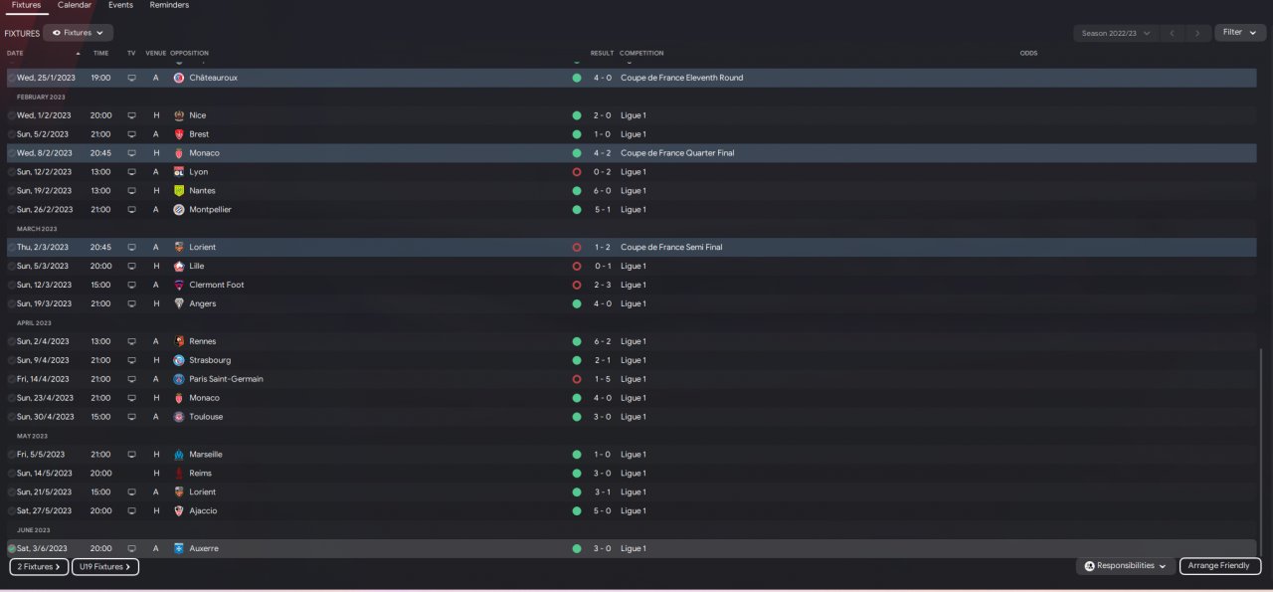1273x592 pixels.
Task: Open the U19 Fixtures link button
Action: [104, 567]
